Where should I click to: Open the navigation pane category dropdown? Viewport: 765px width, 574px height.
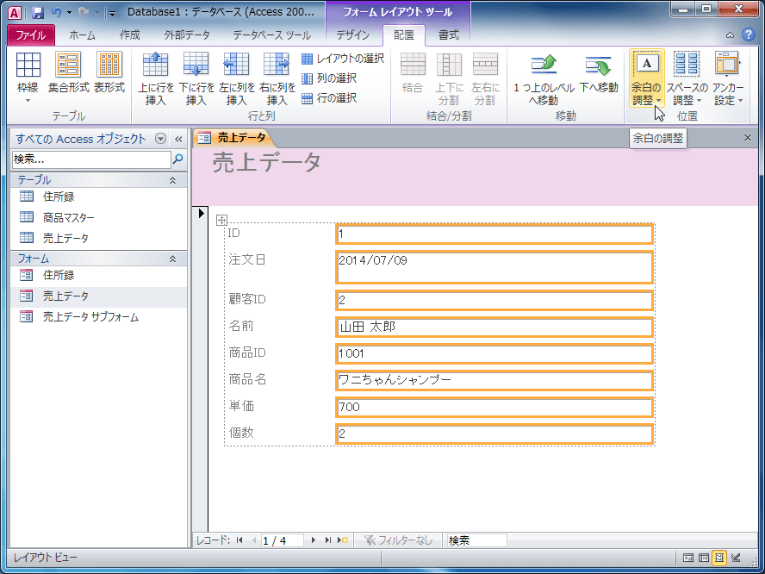(160, 139)
